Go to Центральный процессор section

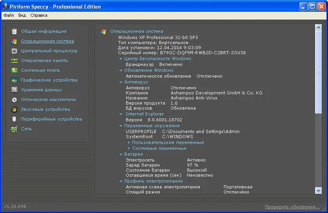click(x=49, y=51)
